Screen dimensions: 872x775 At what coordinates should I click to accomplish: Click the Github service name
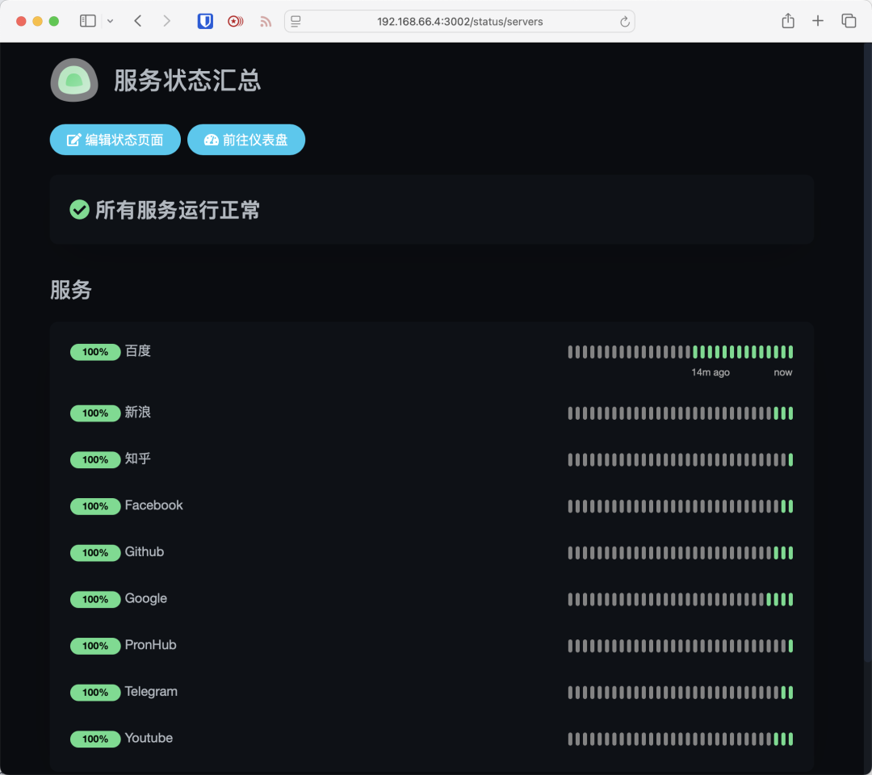point(144,551)
